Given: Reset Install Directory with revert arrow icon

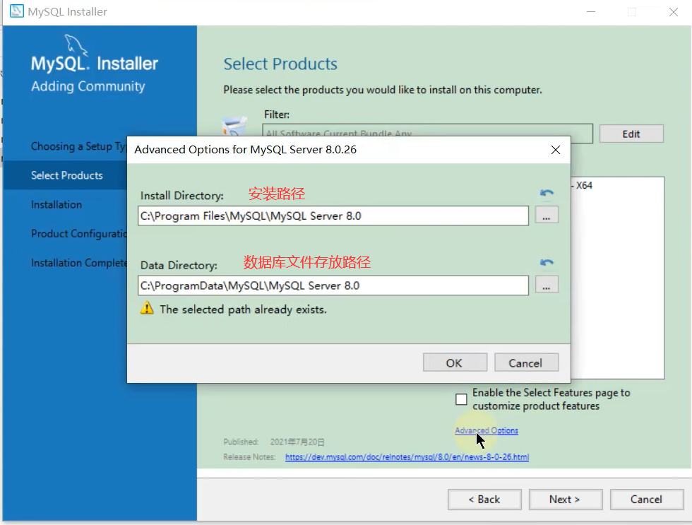Looking at the screenshot, I should (546, 193).
